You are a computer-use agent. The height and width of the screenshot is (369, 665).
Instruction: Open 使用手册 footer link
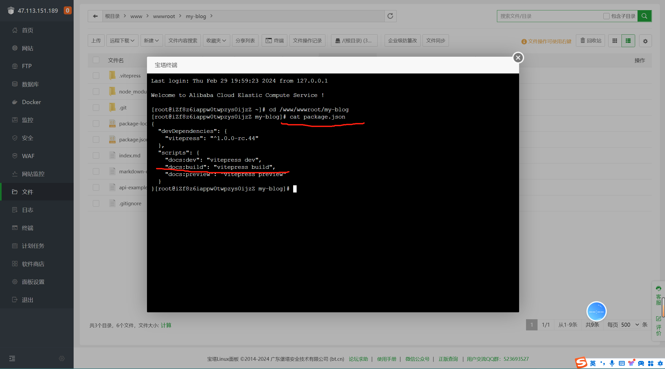point(387,359)
